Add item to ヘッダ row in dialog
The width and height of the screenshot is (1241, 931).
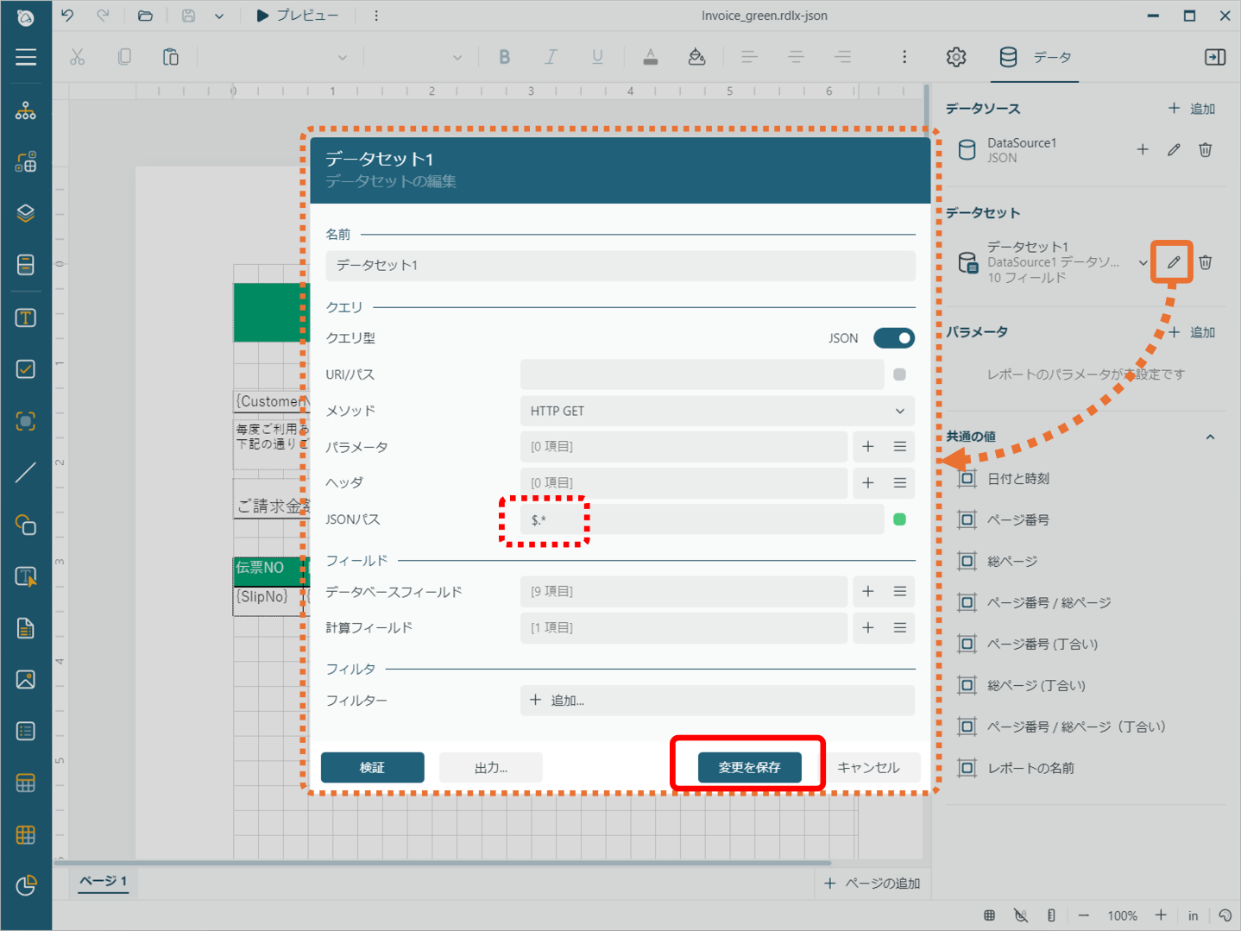click(868, 483)
